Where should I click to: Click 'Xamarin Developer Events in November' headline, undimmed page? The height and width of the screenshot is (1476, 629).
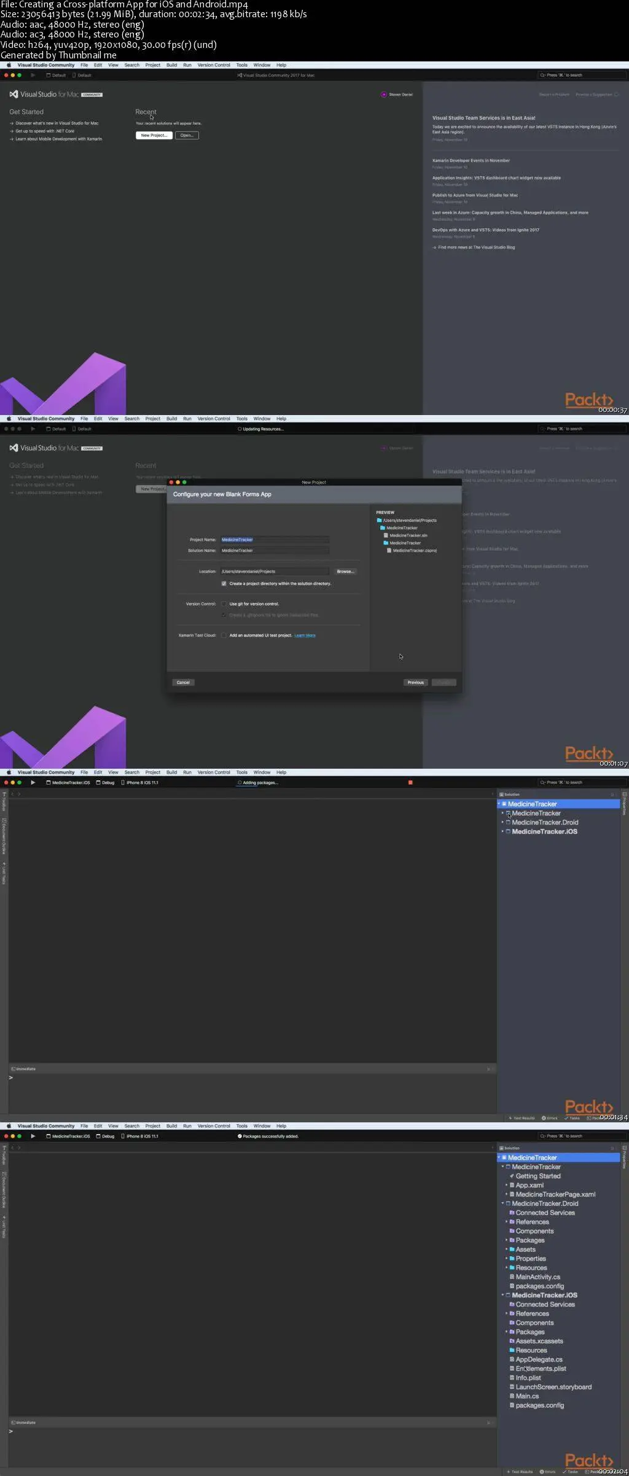[471, 160]
